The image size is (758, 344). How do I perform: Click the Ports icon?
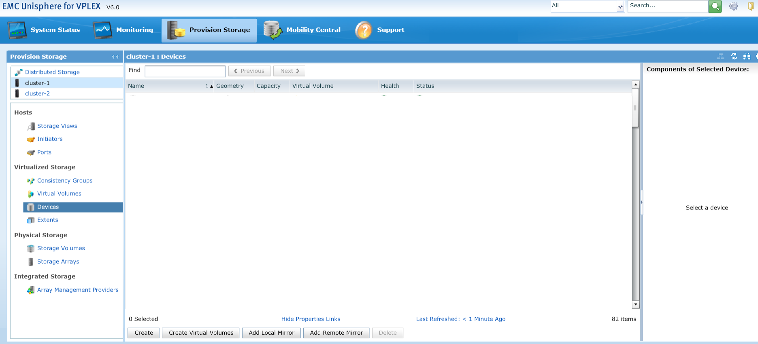point(31,152)
